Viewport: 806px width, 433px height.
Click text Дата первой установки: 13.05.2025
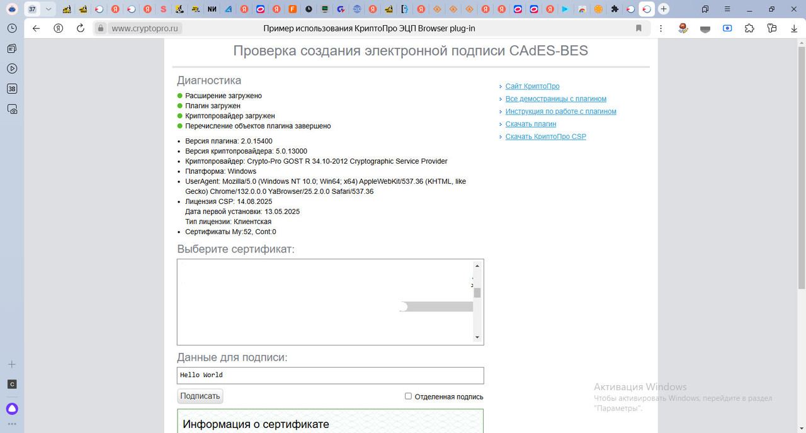point(242,211)
